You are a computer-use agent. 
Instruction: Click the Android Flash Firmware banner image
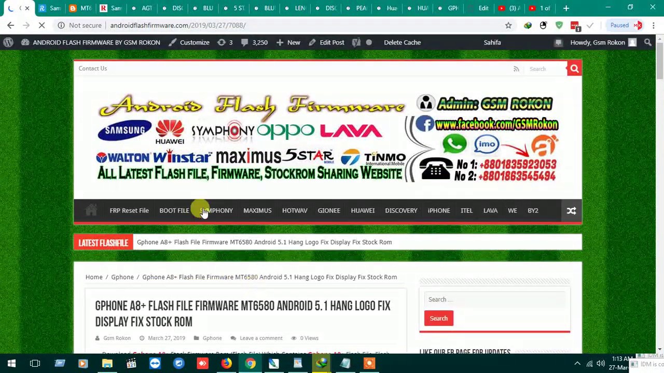(x=327, y=139)
